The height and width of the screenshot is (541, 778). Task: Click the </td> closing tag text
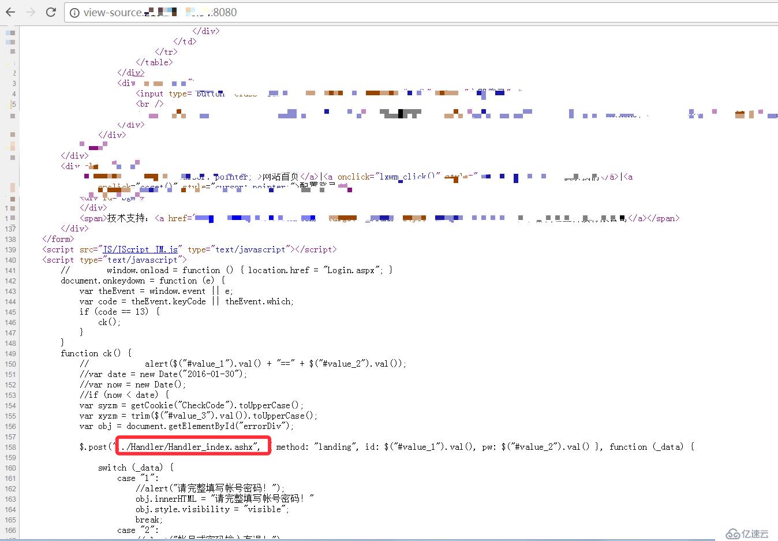coord(185,42)
